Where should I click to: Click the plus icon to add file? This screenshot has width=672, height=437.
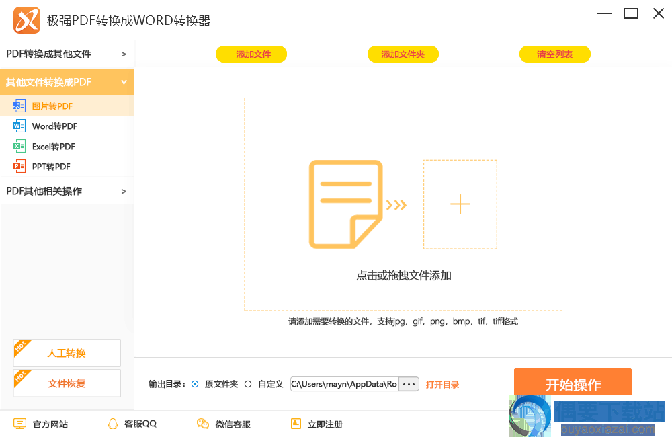click(460, 204)
